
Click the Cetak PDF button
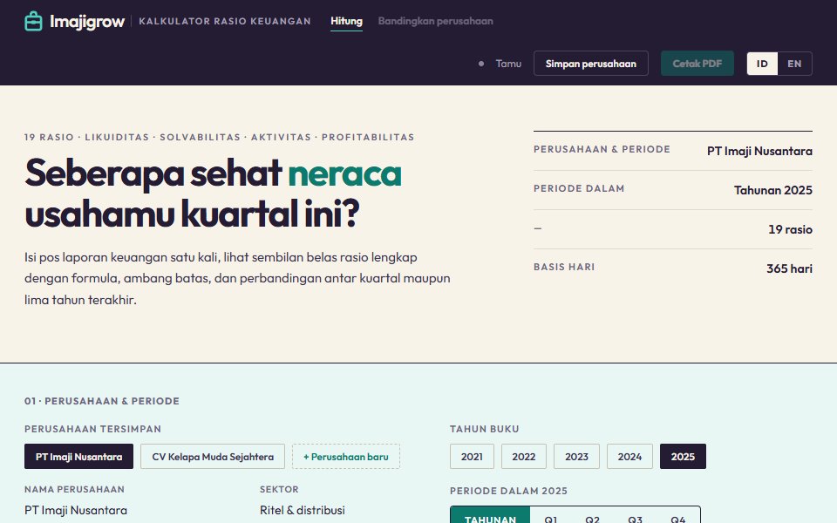[697, 64]
